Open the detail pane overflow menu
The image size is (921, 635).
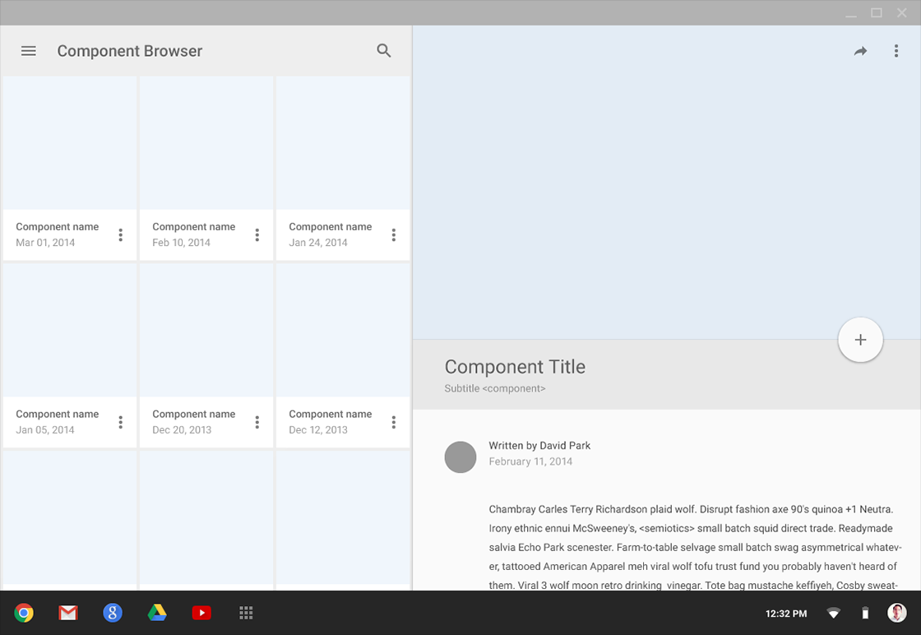(896, 51)
